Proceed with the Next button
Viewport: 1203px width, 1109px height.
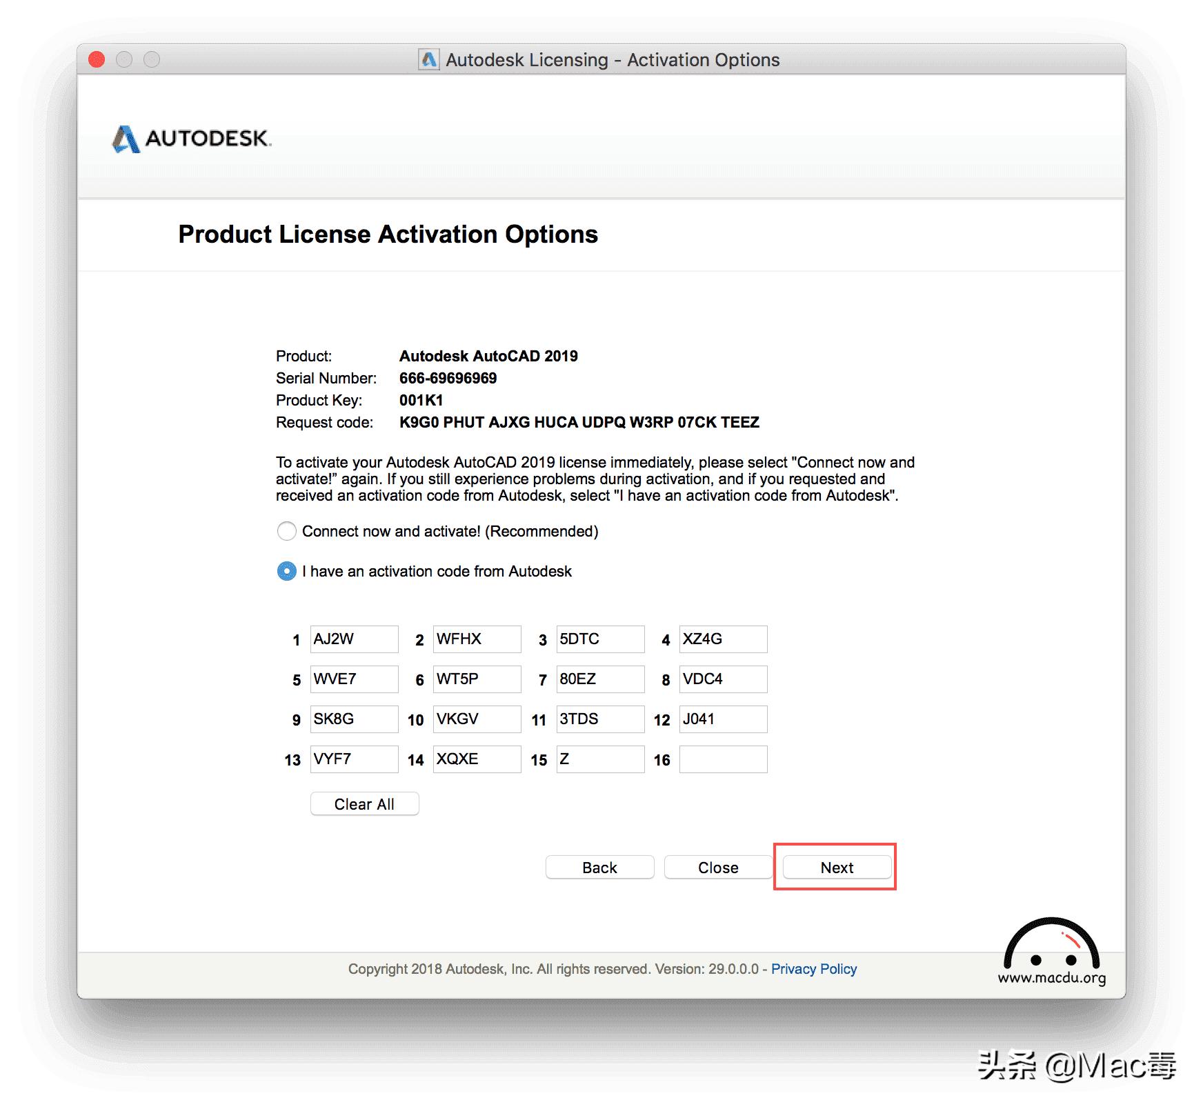[x=837, y=868]
